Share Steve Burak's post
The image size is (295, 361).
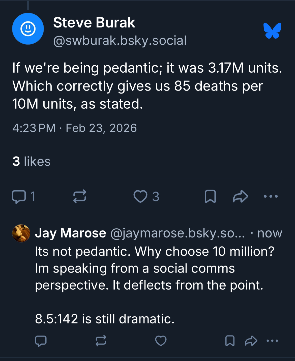(x=240, y=197)
